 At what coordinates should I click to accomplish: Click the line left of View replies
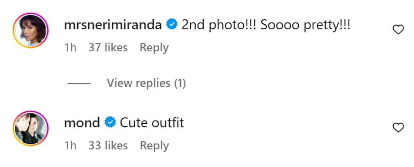pos(79,83)
